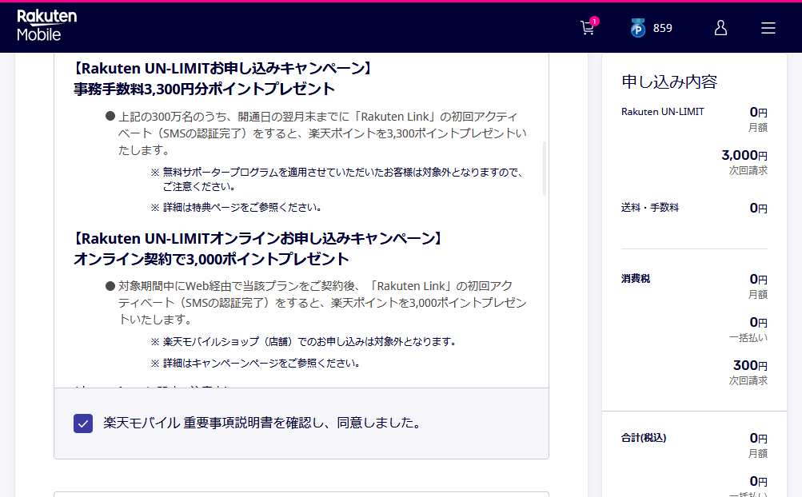This screenshot has height=497, width=802.
Task: Click the 事務手数料3,300円分ポイントプレゼント heading
Action: [x=204, y=89]
